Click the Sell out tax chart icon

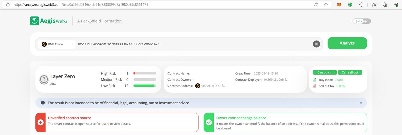pyautogui.click(x=314, y=86)
